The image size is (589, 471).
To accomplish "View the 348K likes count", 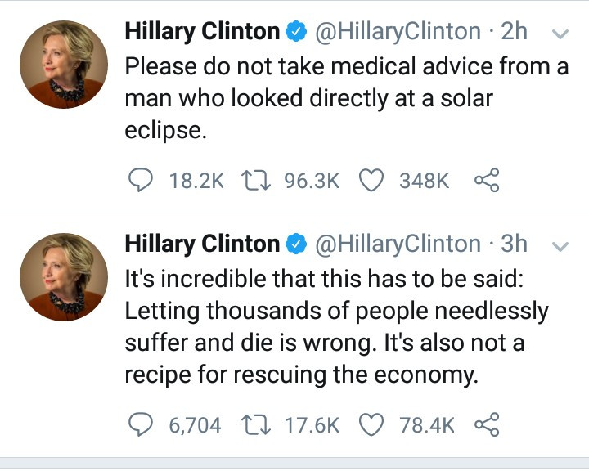I will (424, 181).
